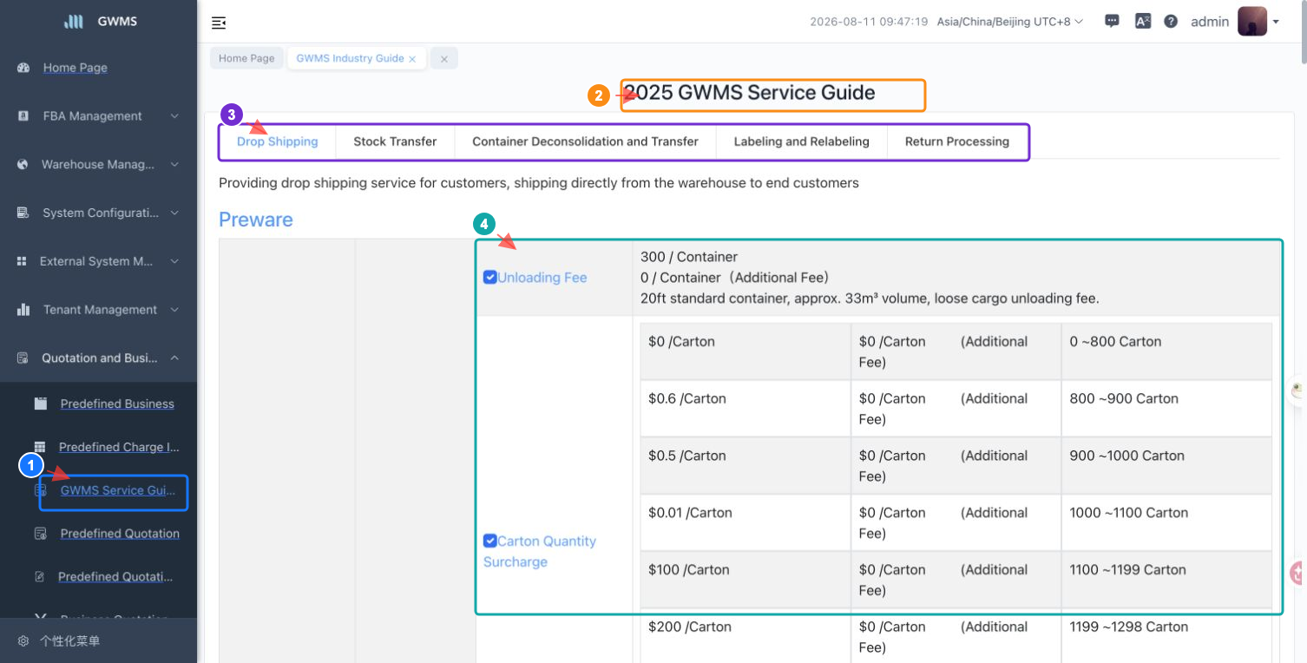Viewport: 1307px width, 663px height.
Task: Open the Predefined Quotati... sidebar link
Action: [x=115, y=576]
